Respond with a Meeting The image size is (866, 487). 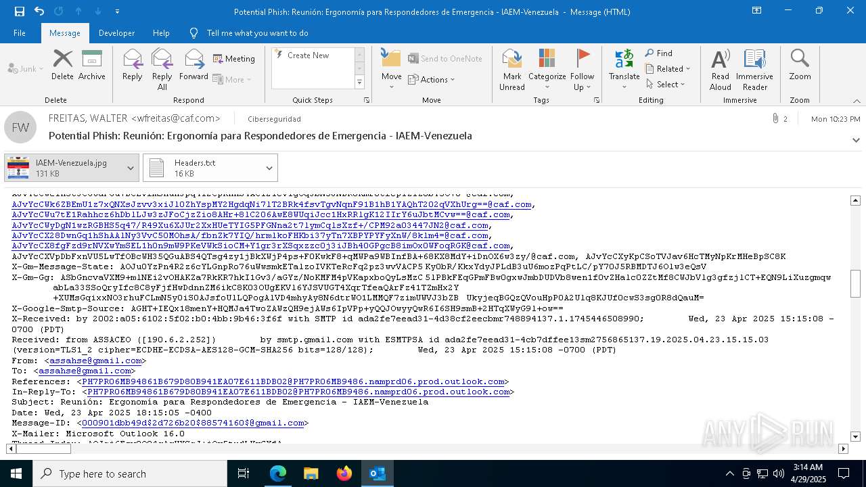(x=234, y=59)
